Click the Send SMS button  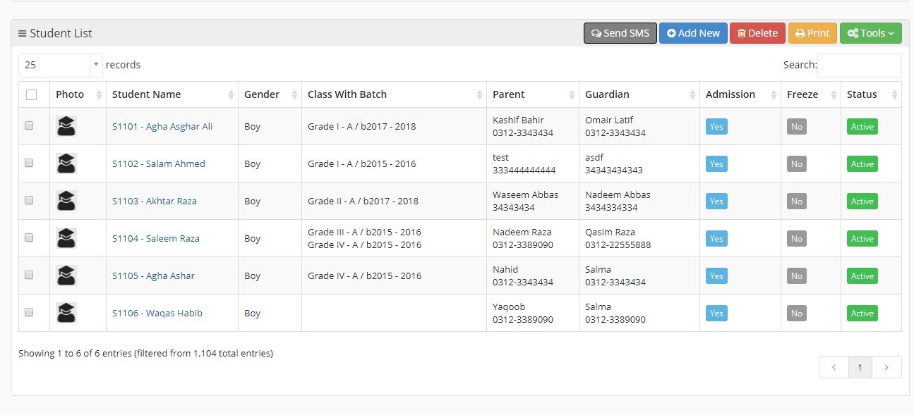[x=620, y=33]
